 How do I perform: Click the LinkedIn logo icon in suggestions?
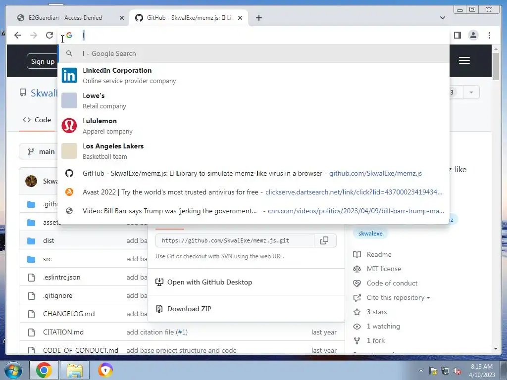pos(69,75)
